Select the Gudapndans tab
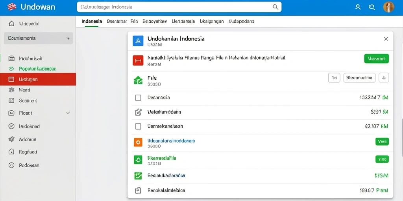This screenshot has width=403, height=201. point(241,22)
